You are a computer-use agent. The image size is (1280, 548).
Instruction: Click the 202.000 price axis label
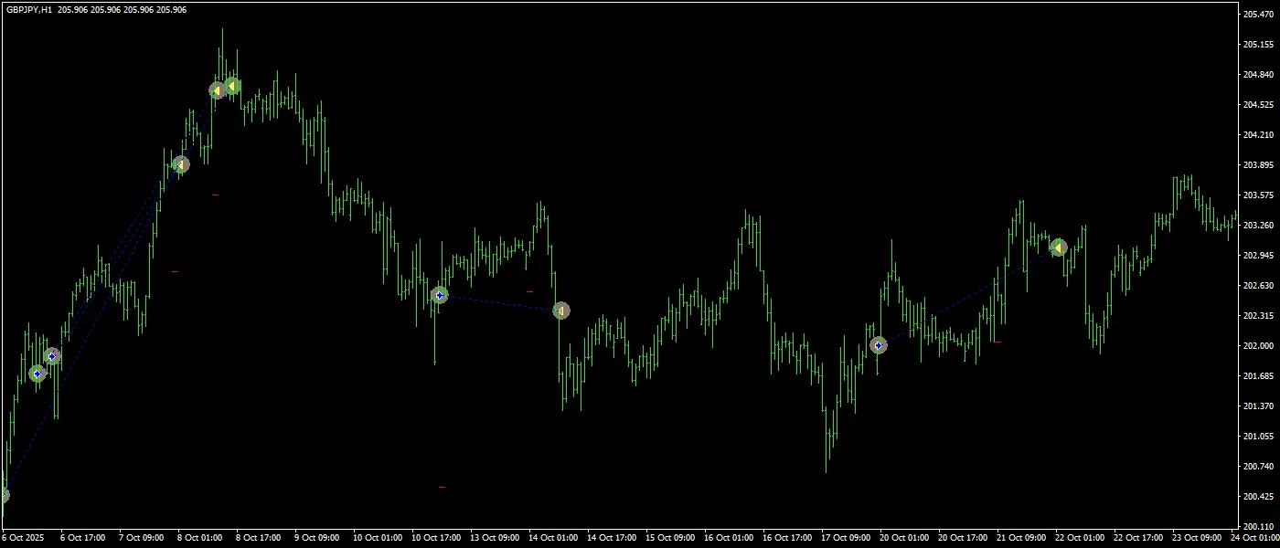(x=1259, y=346)
